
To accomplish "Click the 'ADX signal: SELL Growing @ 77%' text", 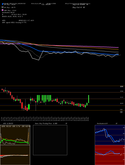I will pyautogui.click(x=14, y=22).
